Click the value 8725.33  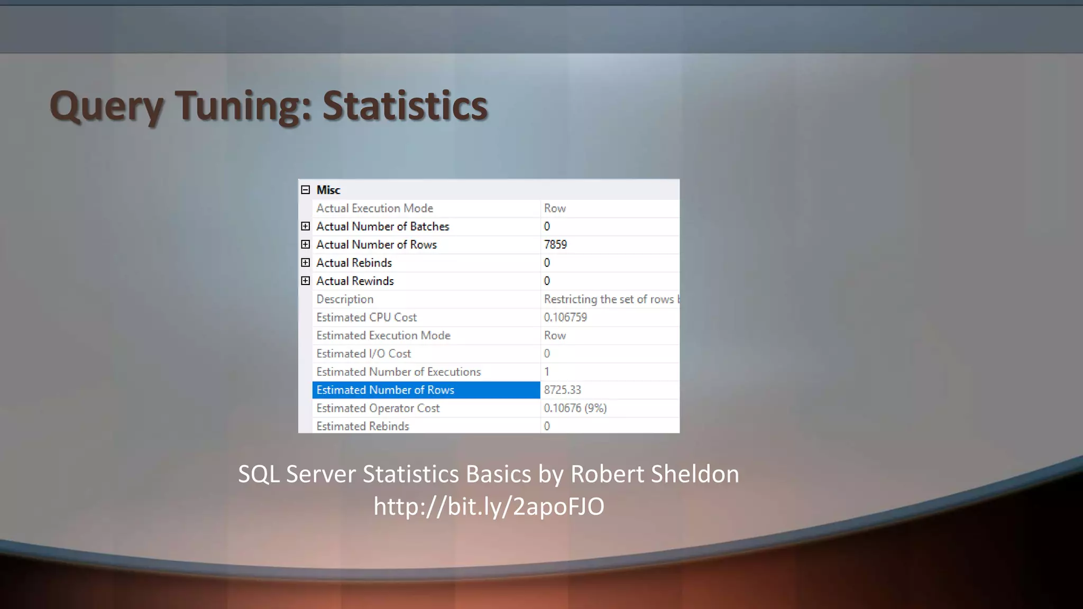(x=562, y=390)
